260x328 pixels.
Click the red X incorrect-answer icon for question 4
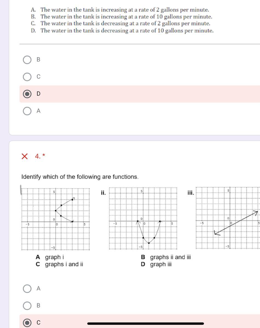point(25,156)
